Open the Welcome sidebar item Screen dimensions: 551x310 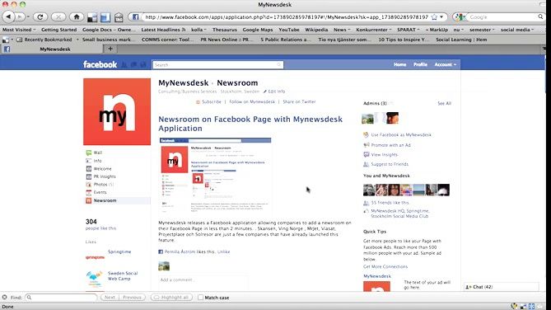point(102,168)
